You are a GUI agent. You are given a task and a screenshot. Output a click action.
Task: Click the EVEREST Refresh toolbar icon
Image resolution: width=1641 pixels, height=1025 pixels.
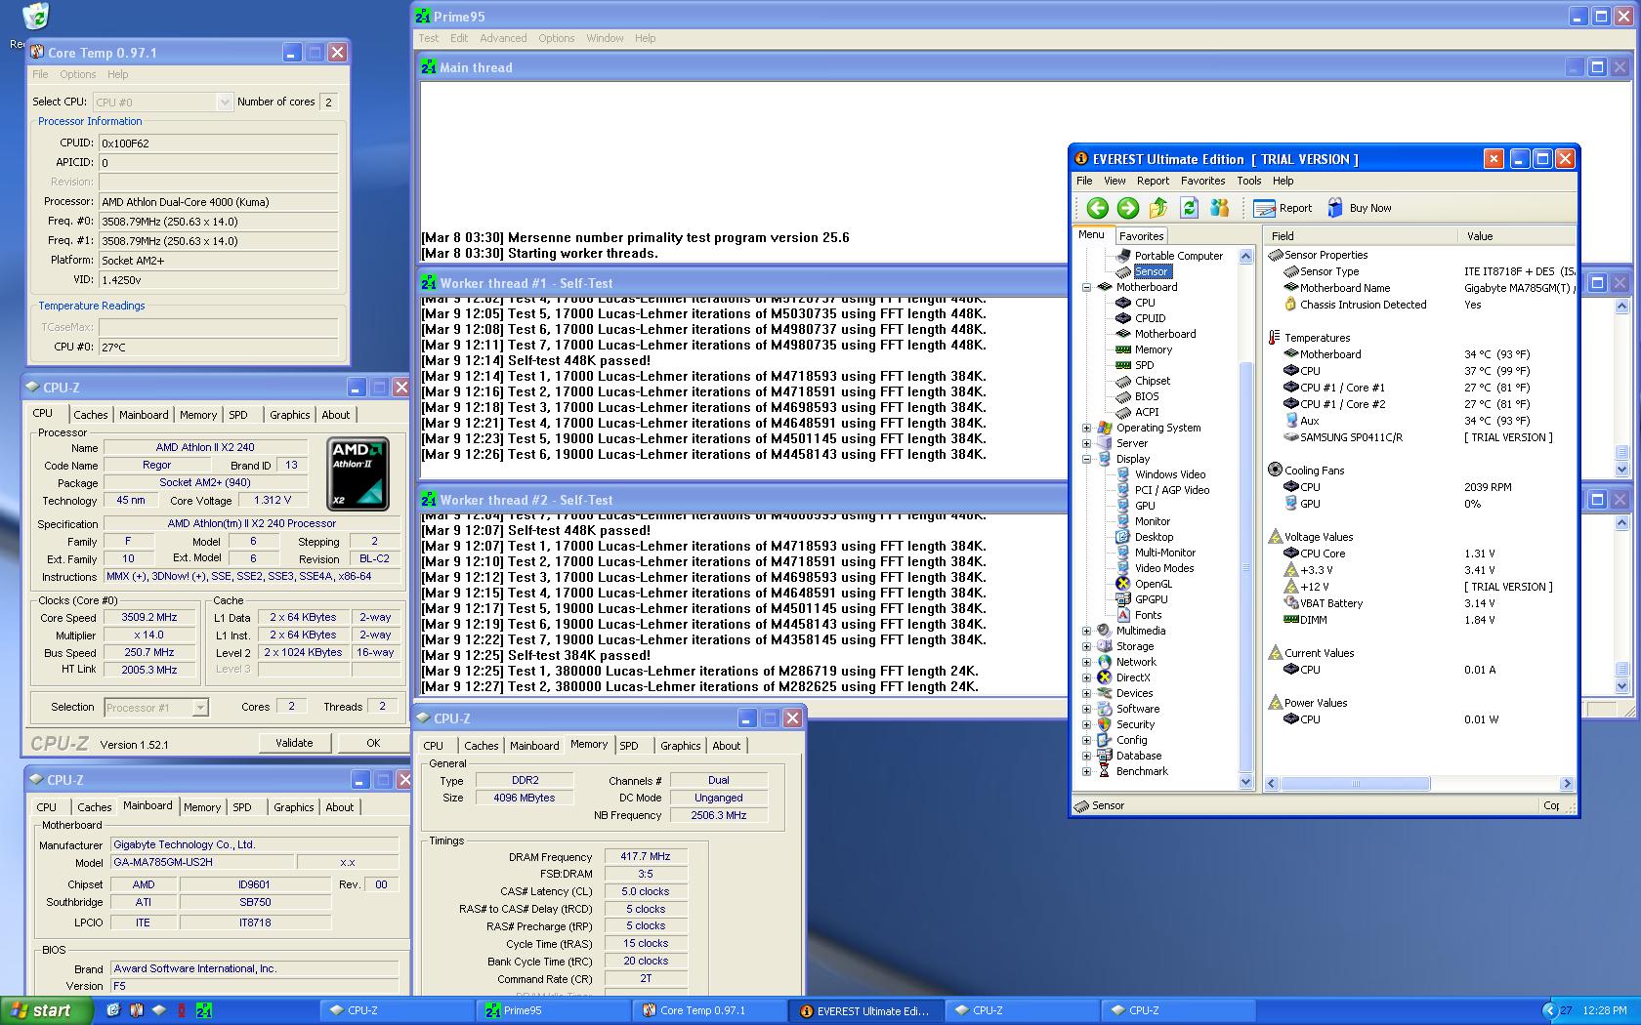pyautogui.click(x=1189, y=208)
